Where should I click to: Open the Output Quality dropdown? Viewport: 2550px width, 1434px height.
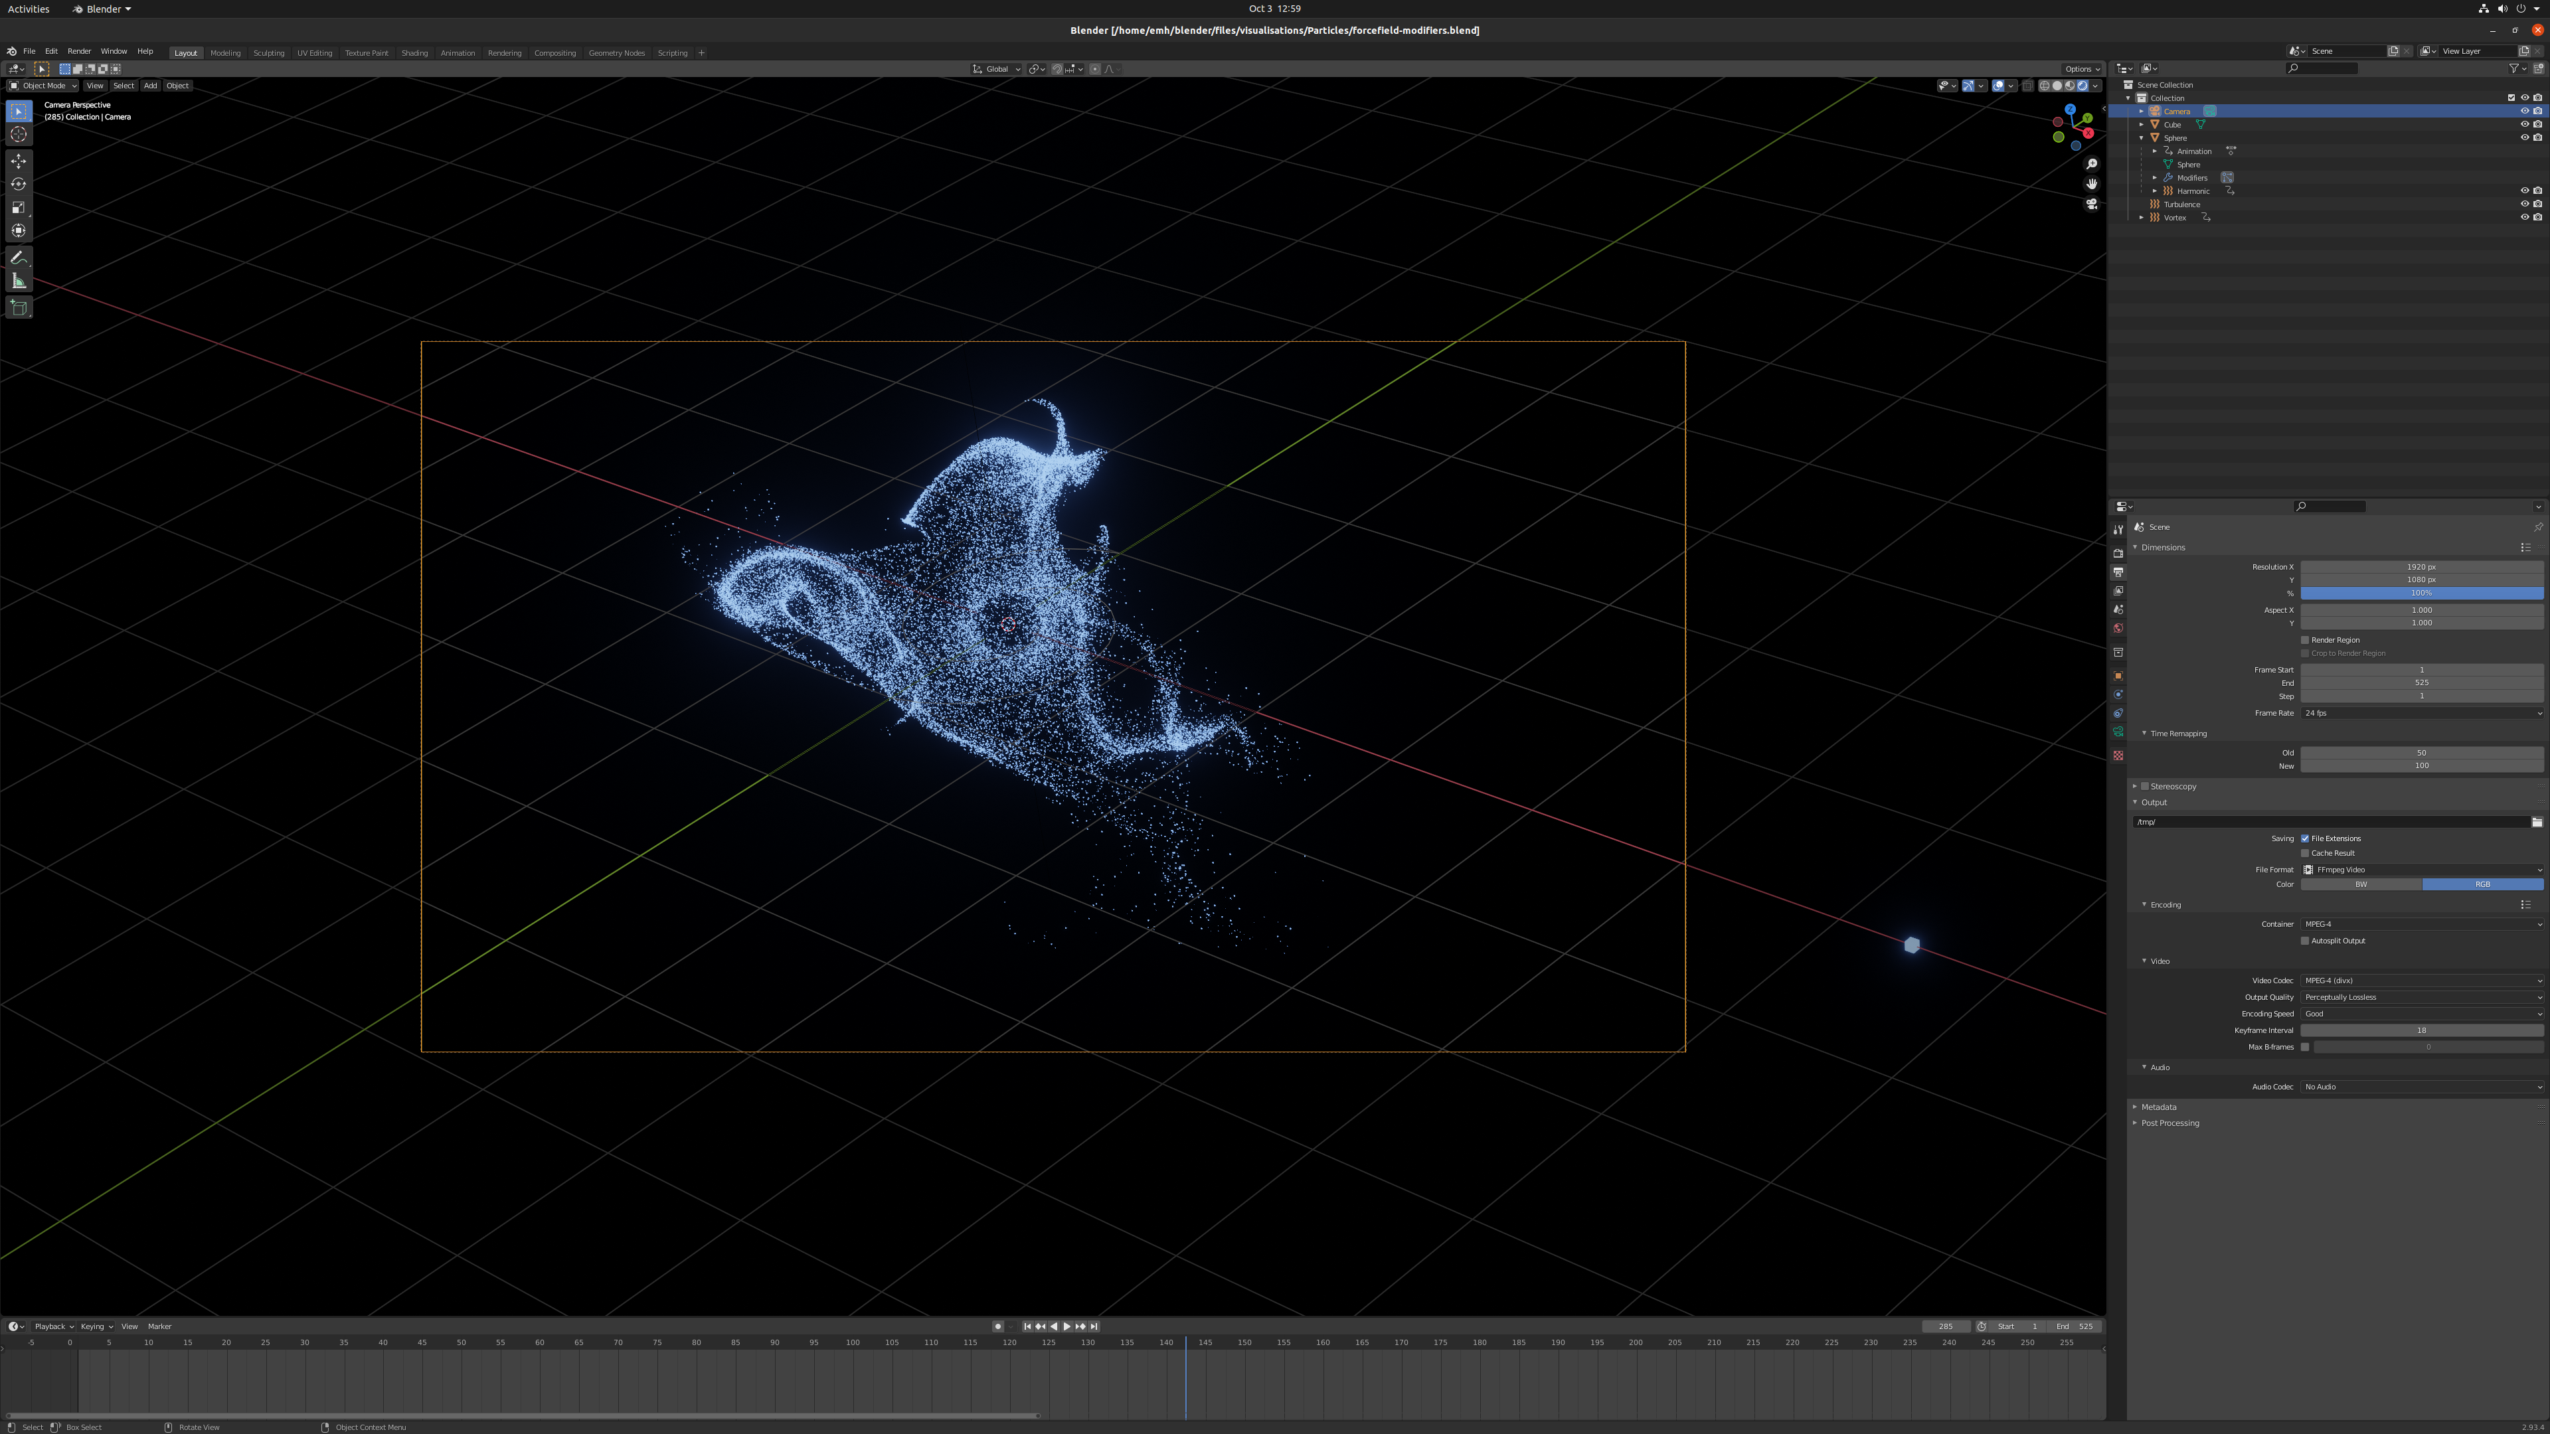click(x=2421, y=998)
